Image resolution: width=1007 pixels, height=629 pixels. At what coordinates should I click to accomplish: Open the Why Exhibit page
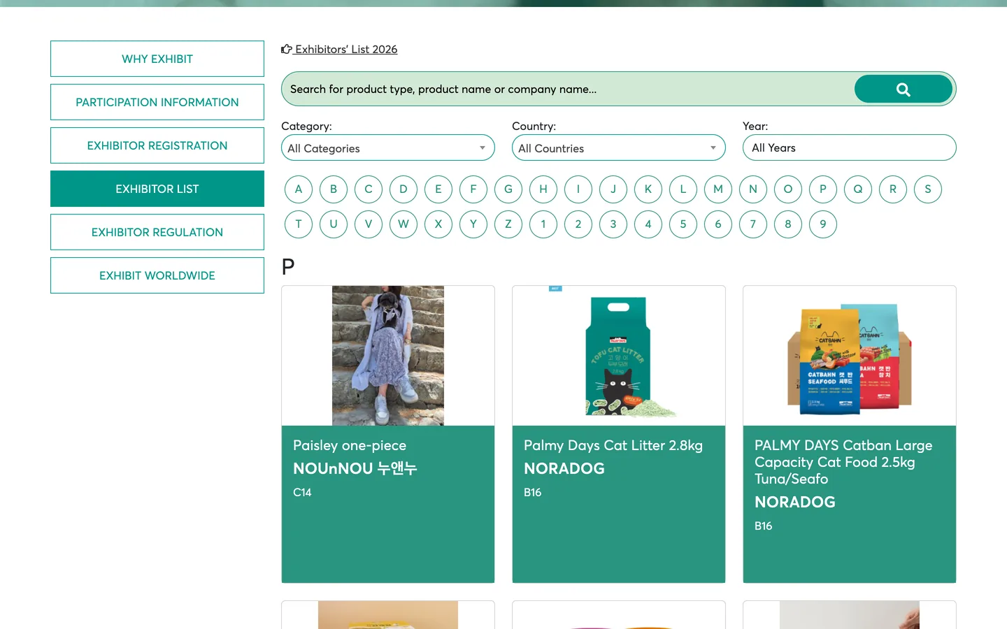coord(157,59)
